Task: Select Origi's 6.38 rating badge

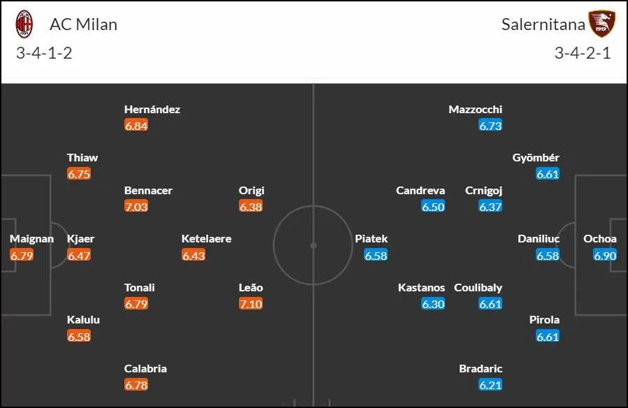Action: click(x=251, y=207)
